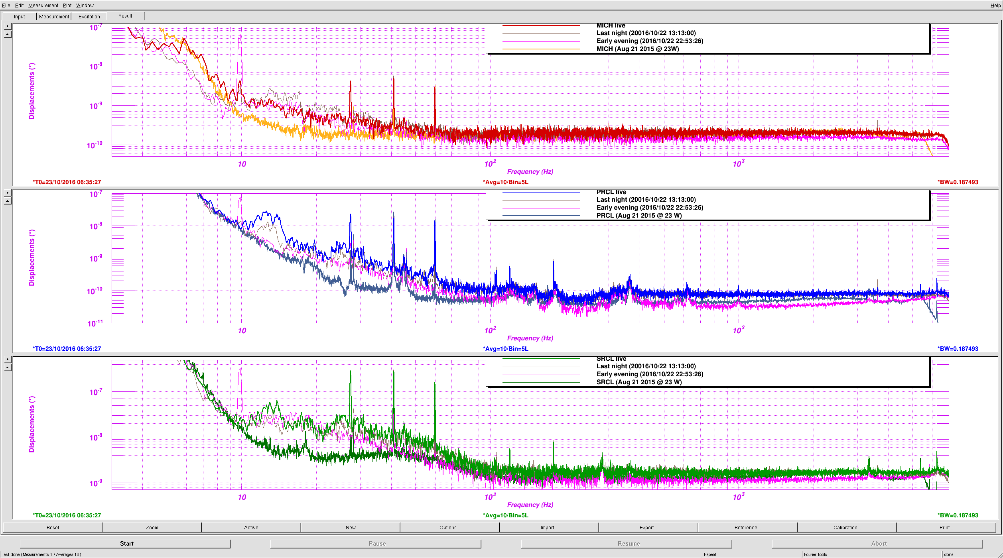Image resolution: width=1003 pixels, height=558 pixels.
Task: Click the Zoom button
Action: pos(152,527)
